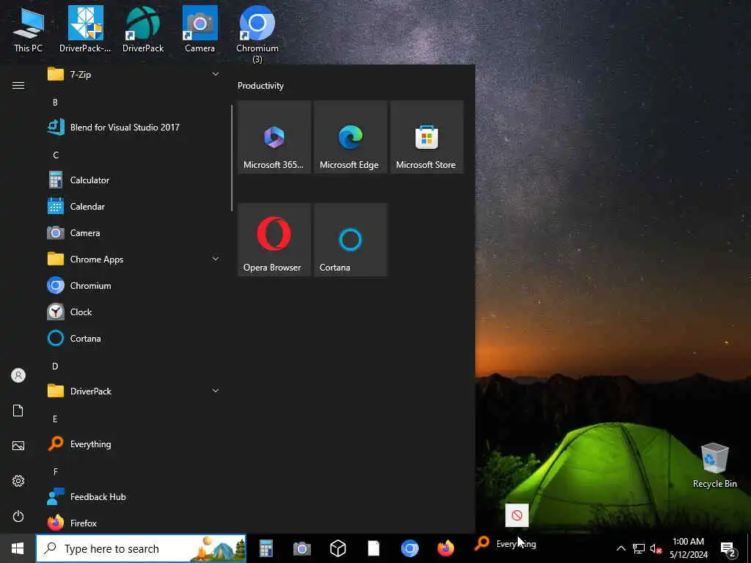Click the Windows Start button
This screenshot has height=563, width=751.
point(18,548)
